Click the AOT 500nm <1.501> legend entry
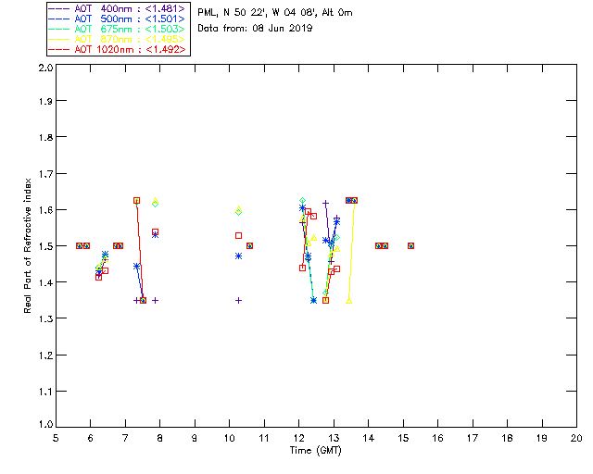This screenshot has height=474, width=593. click(117, 19)
